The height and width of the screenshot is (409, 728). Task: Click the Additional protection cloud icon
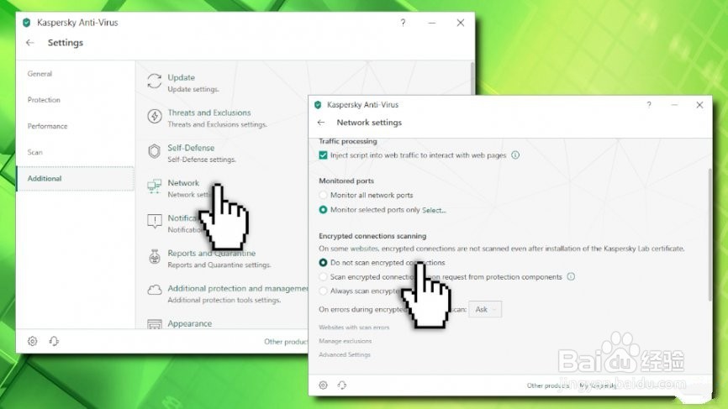(155, 291)
